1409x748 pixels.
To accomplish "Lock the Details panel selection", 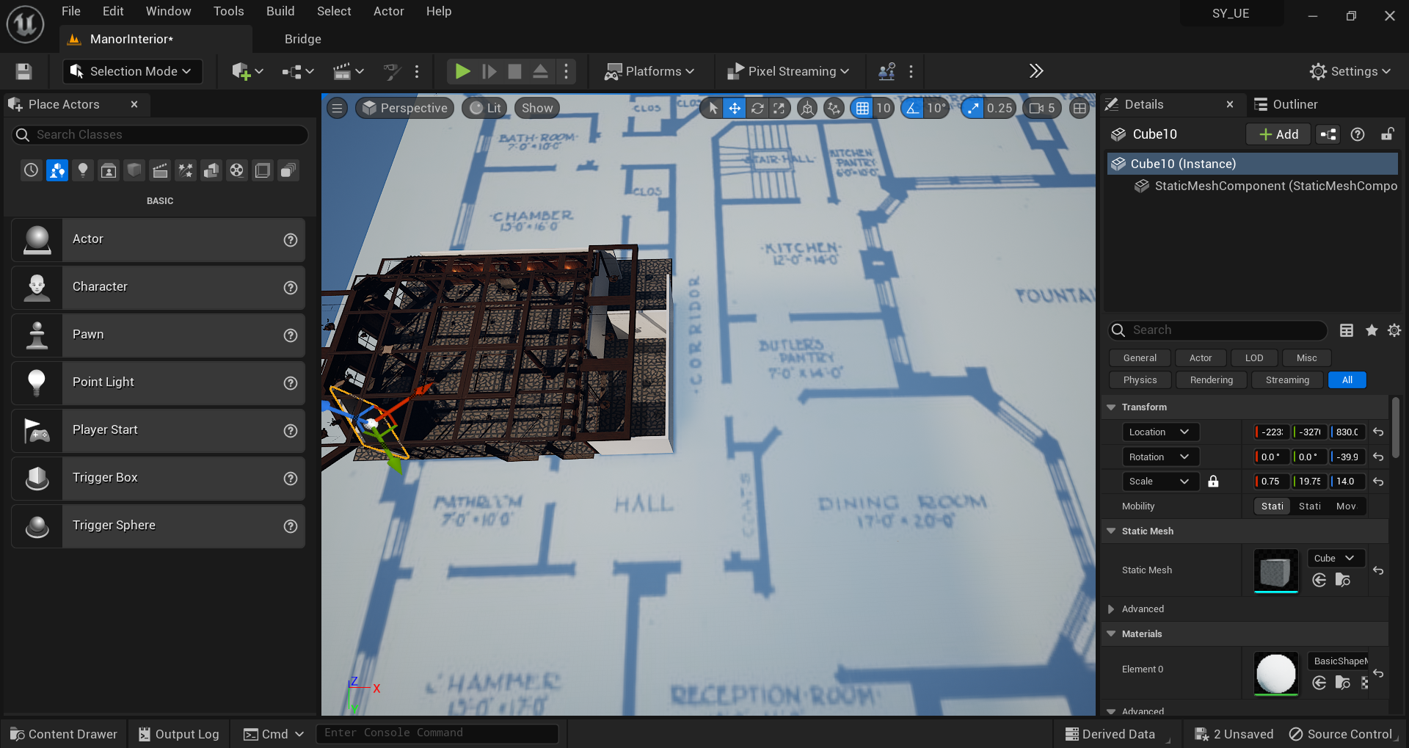I will point(1387,134).
